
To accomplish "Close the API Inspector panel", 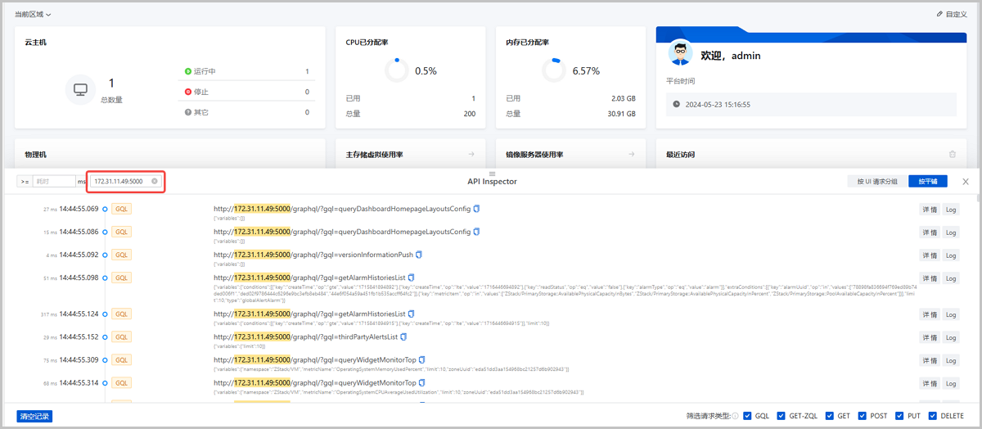I will click(966, 181).
